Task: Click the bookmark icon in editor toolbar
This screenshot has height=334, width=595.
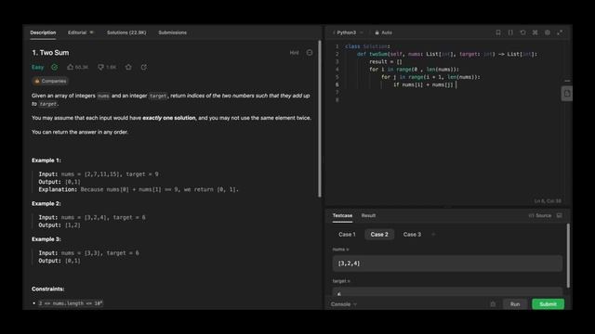Action: tap(498, 32)
